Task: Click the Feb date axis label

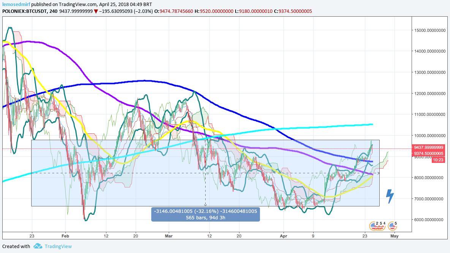Action: [x=65, y=236]
